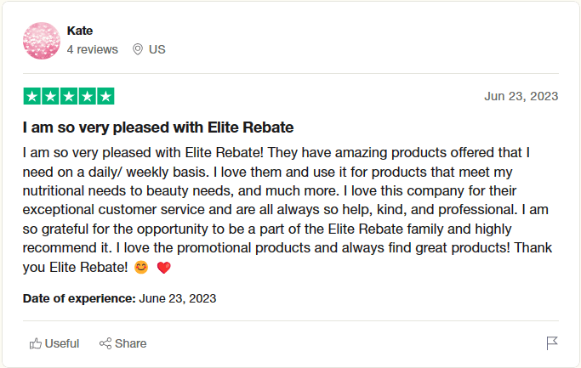Click the second green rating star

(x=50, y=96)
